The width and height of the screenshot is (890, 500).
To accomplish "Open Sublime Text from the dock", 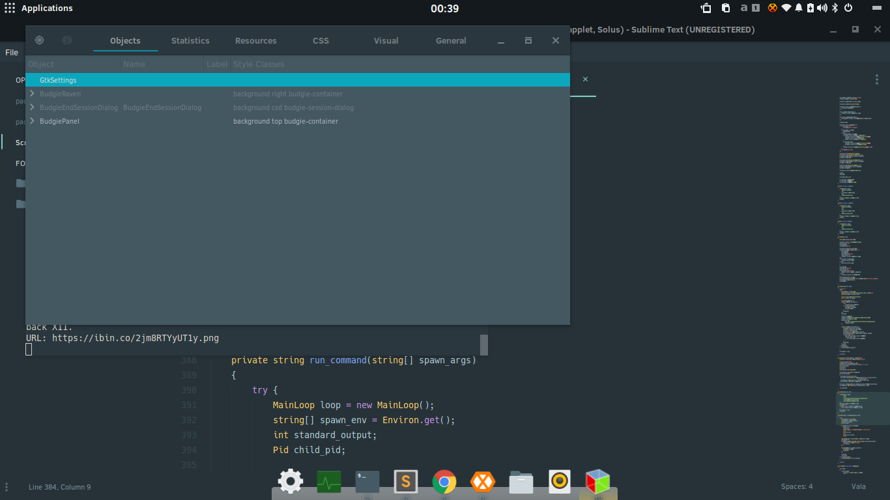I will tap(406, 482).
